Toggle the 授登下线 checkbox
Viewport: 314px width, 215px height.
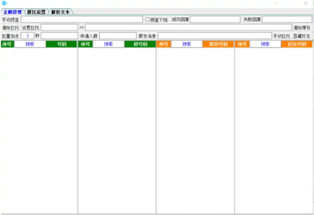pos(148,20)
